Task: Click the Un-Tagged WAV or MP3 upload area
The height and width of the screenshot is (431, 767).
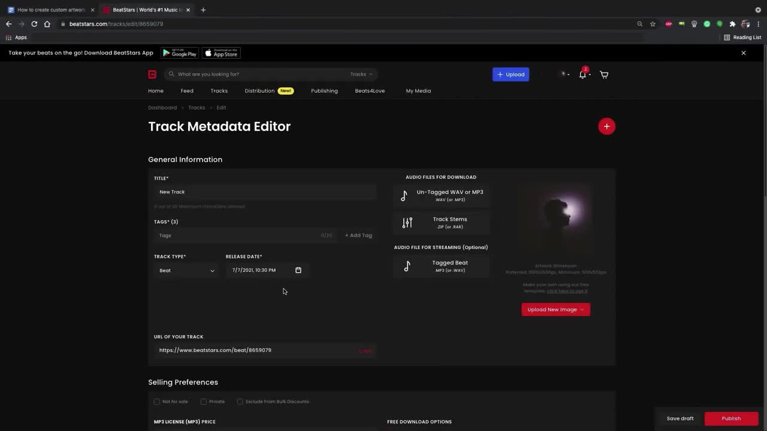Action: click(441, 196)
